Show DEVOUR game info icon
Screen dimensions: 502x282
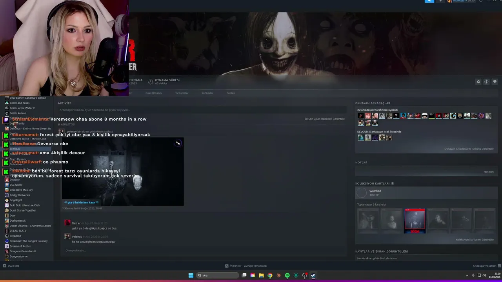[x=486, y=81]
